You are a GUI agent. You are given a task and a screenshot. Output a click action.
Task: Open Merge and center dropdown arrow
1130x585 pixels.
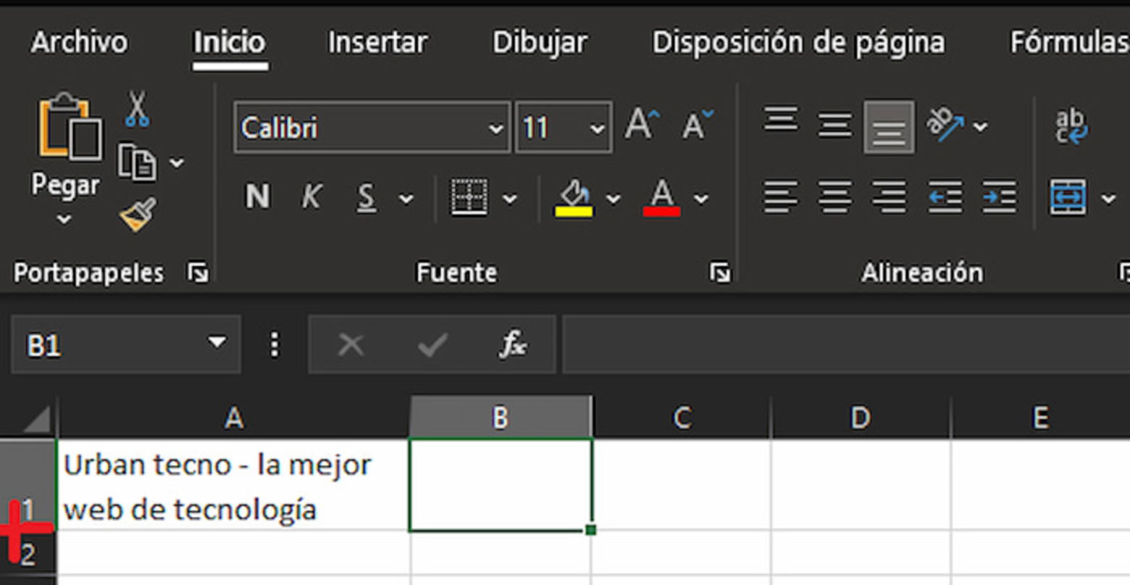pyautogui.click(x=1108, y=198)
